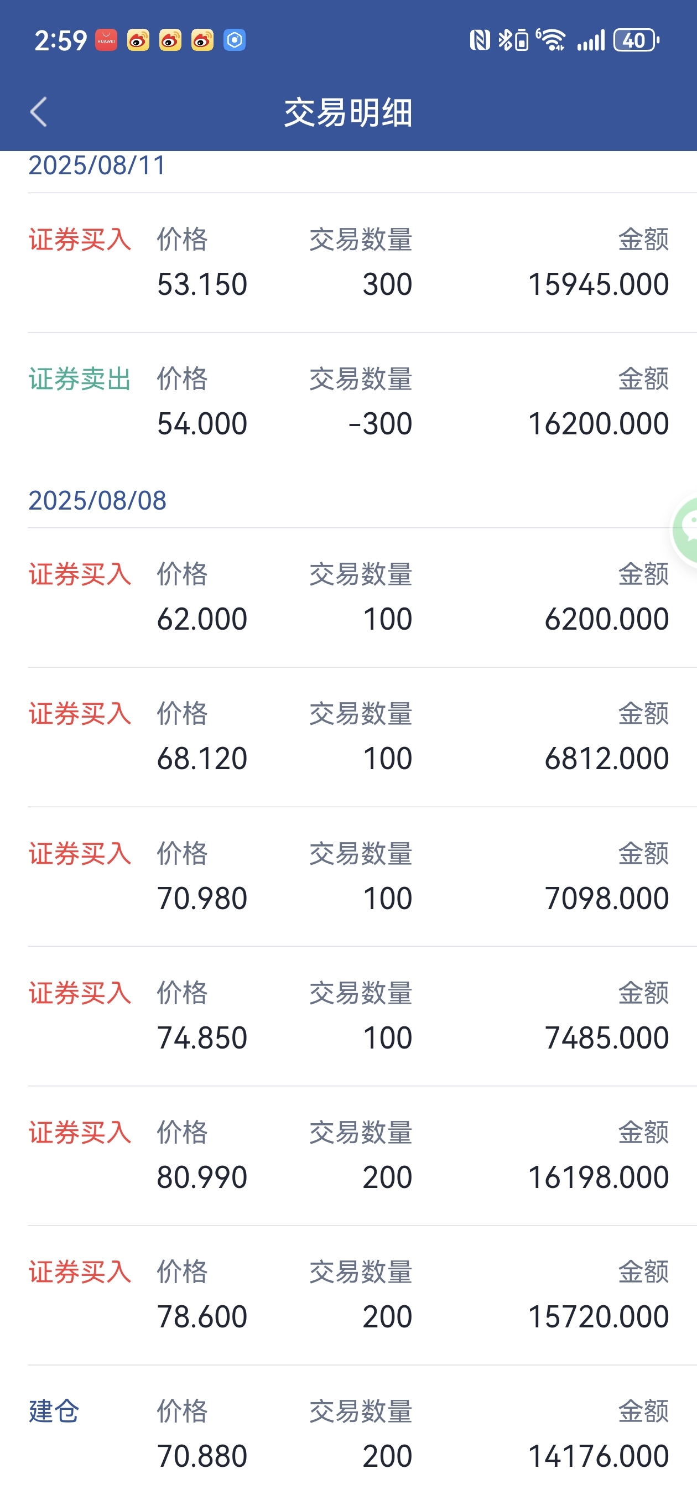Select the 2025/08/11 date header

(97, 165)
